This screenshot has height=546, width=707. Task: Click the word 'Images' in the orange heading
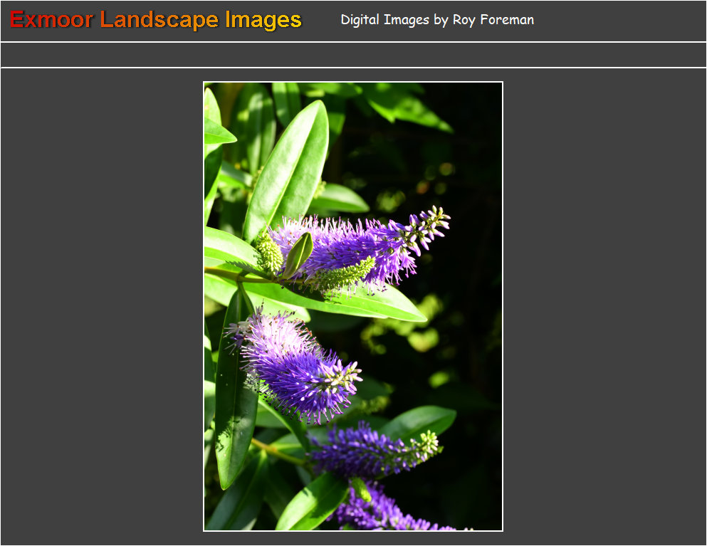[x=263, y=20]
